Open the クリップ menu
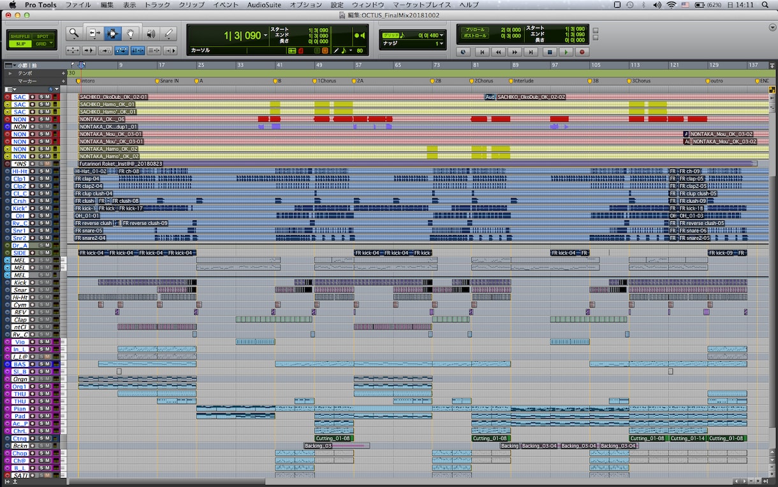Viewport: 778px width, 487px height. tap(191, 5)
